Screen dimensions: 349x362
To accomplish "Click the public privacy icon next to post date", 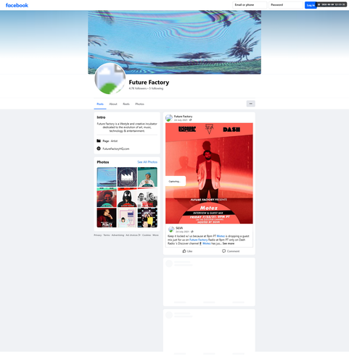I will click(x=190, y=120).
